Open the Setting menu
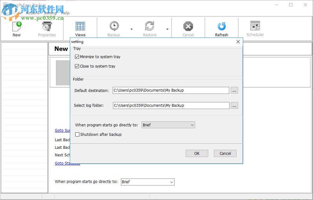 click(50, 13)
